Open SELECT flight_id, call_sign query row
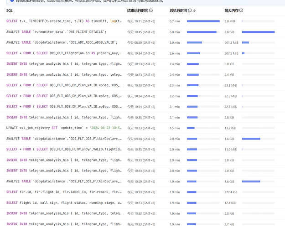285x228 pixels. 64,202
